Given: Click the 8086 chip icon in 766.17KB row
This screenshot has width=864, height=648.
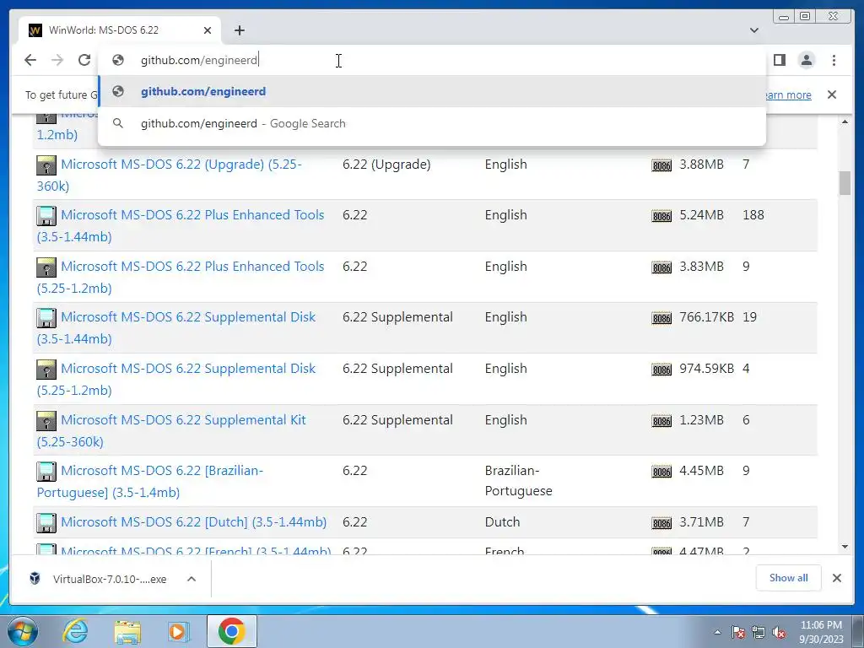Looking at the screenshot, I should pyautogui.click(x=661, y=318).
